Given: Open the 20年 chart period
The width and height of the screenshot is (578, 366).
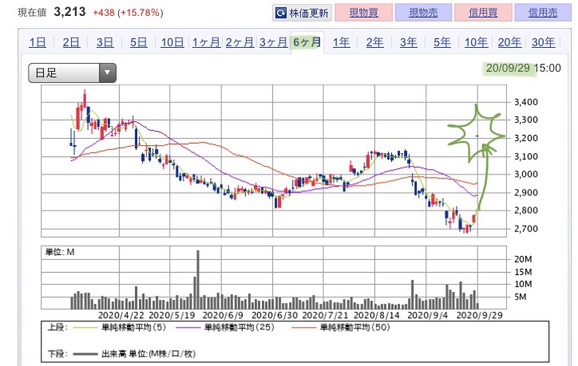Looking at the screenshot, I should (x=510, y=42).
